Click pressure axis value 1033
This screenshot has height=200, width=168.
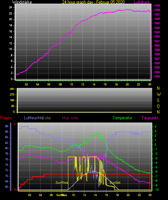(x=157, y=76)
